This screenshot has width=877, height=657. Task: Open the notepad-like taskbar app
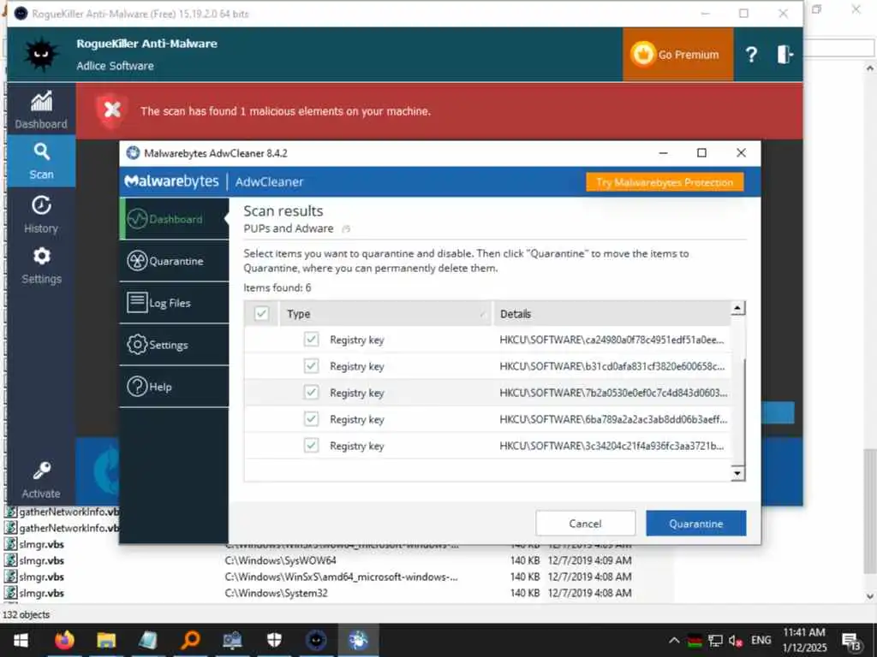point(148,640)
